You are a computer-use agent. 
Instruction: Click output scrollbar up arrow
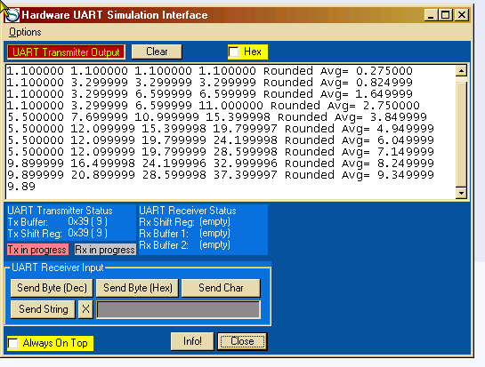(461, 71)
